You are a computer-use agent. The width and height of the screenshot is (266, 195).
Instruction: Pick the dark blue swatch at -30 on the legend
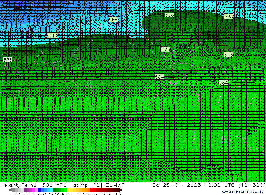[39, 190]
